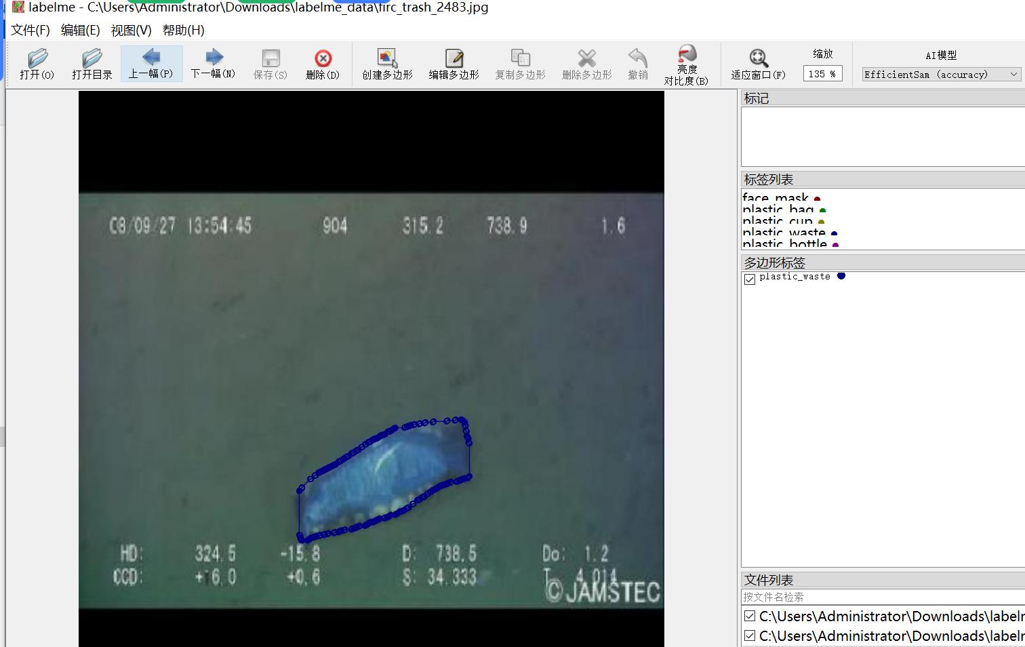The image size is (1025, 647).
Task: Click Copy Polygon (复制多边形) icon
Action: click(520, 64)
